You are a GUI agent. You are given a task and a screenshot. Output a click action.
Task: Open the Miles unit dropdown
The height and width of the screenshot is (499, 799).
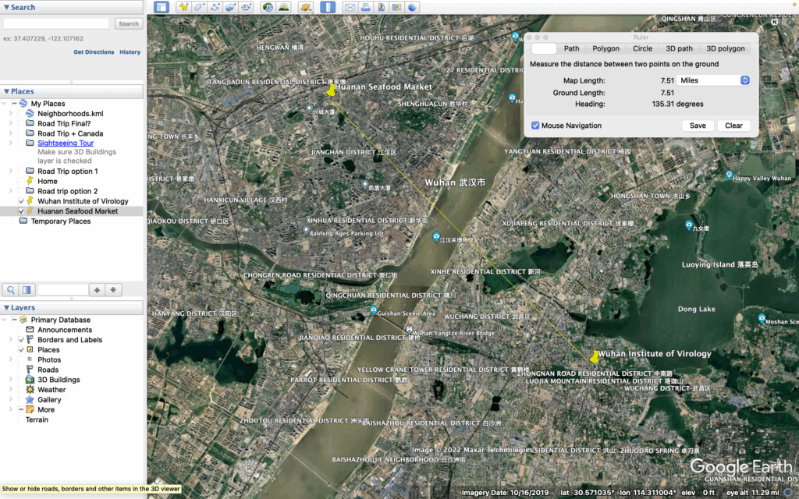(x=713, y=80)
